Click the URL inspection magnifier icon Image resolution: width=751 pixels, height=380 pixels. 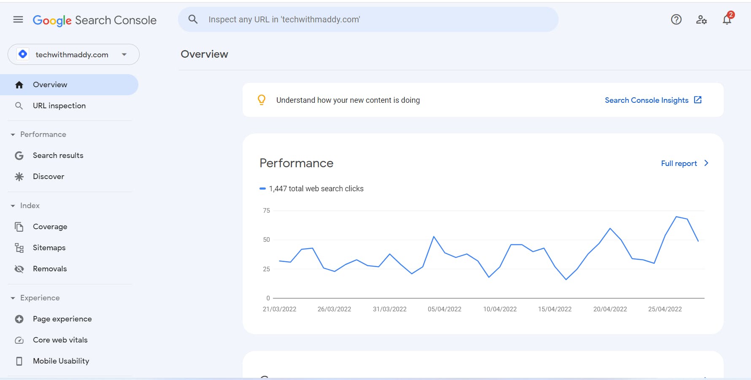[19, 106]
